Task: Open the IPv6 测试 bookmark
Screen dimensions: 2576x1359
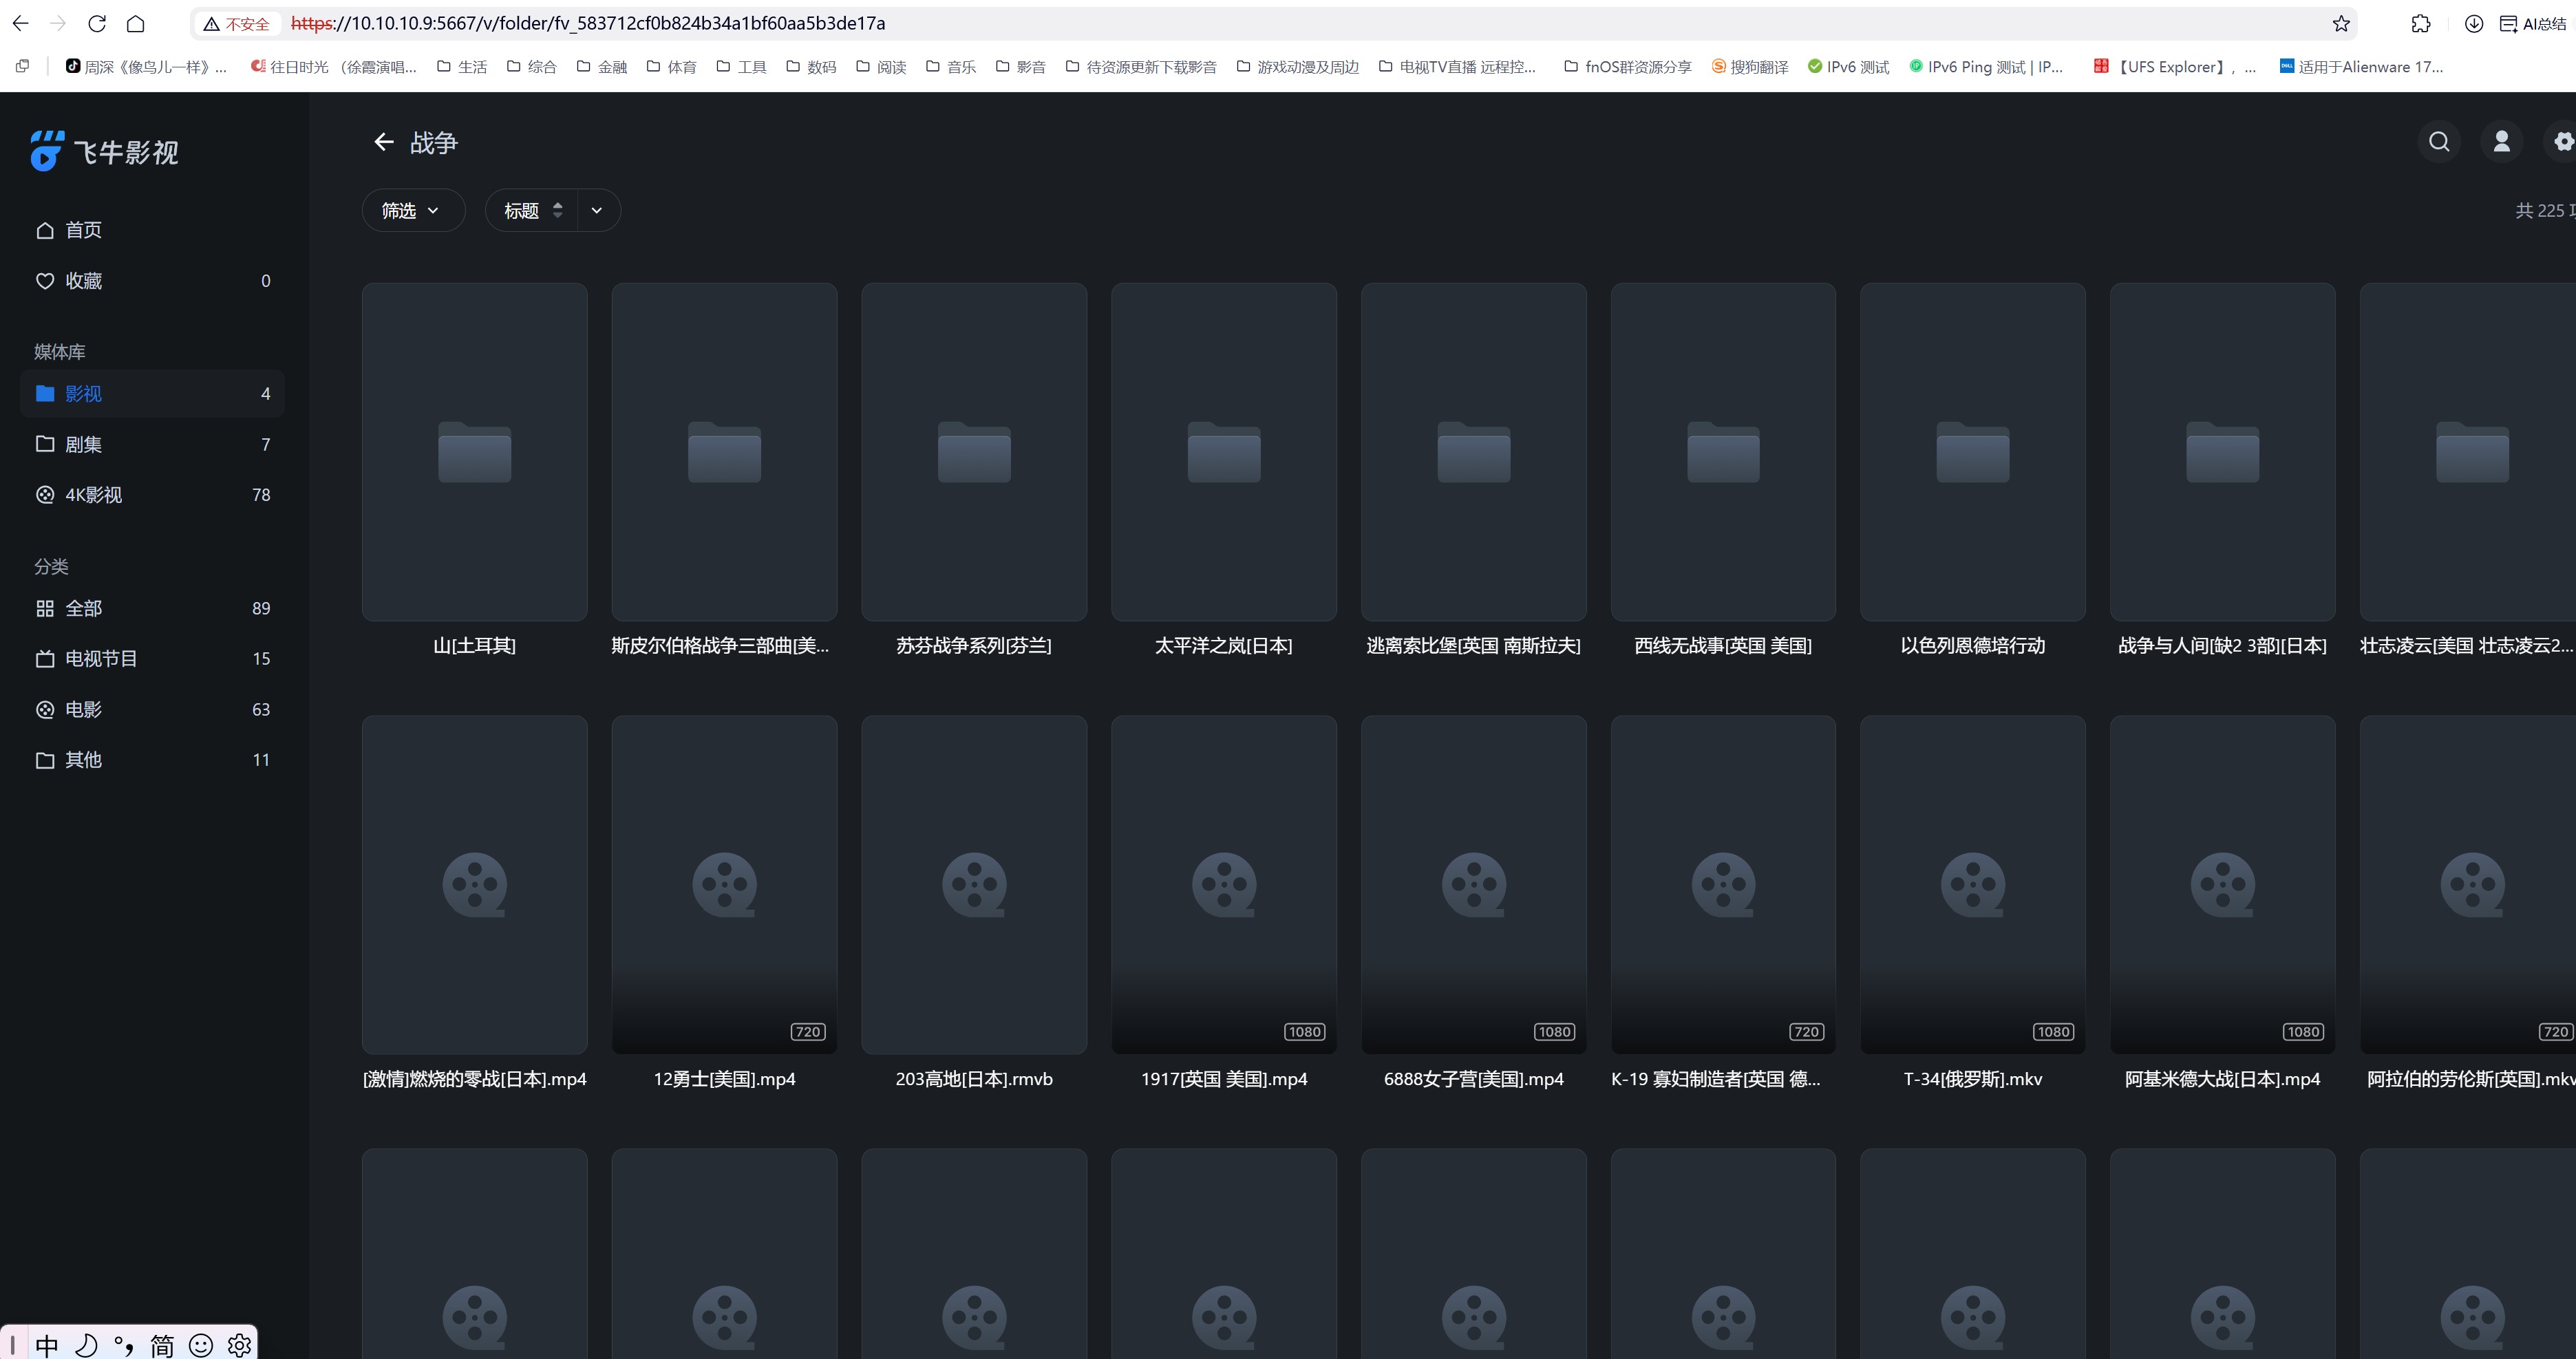Action: pos(1848,67)
